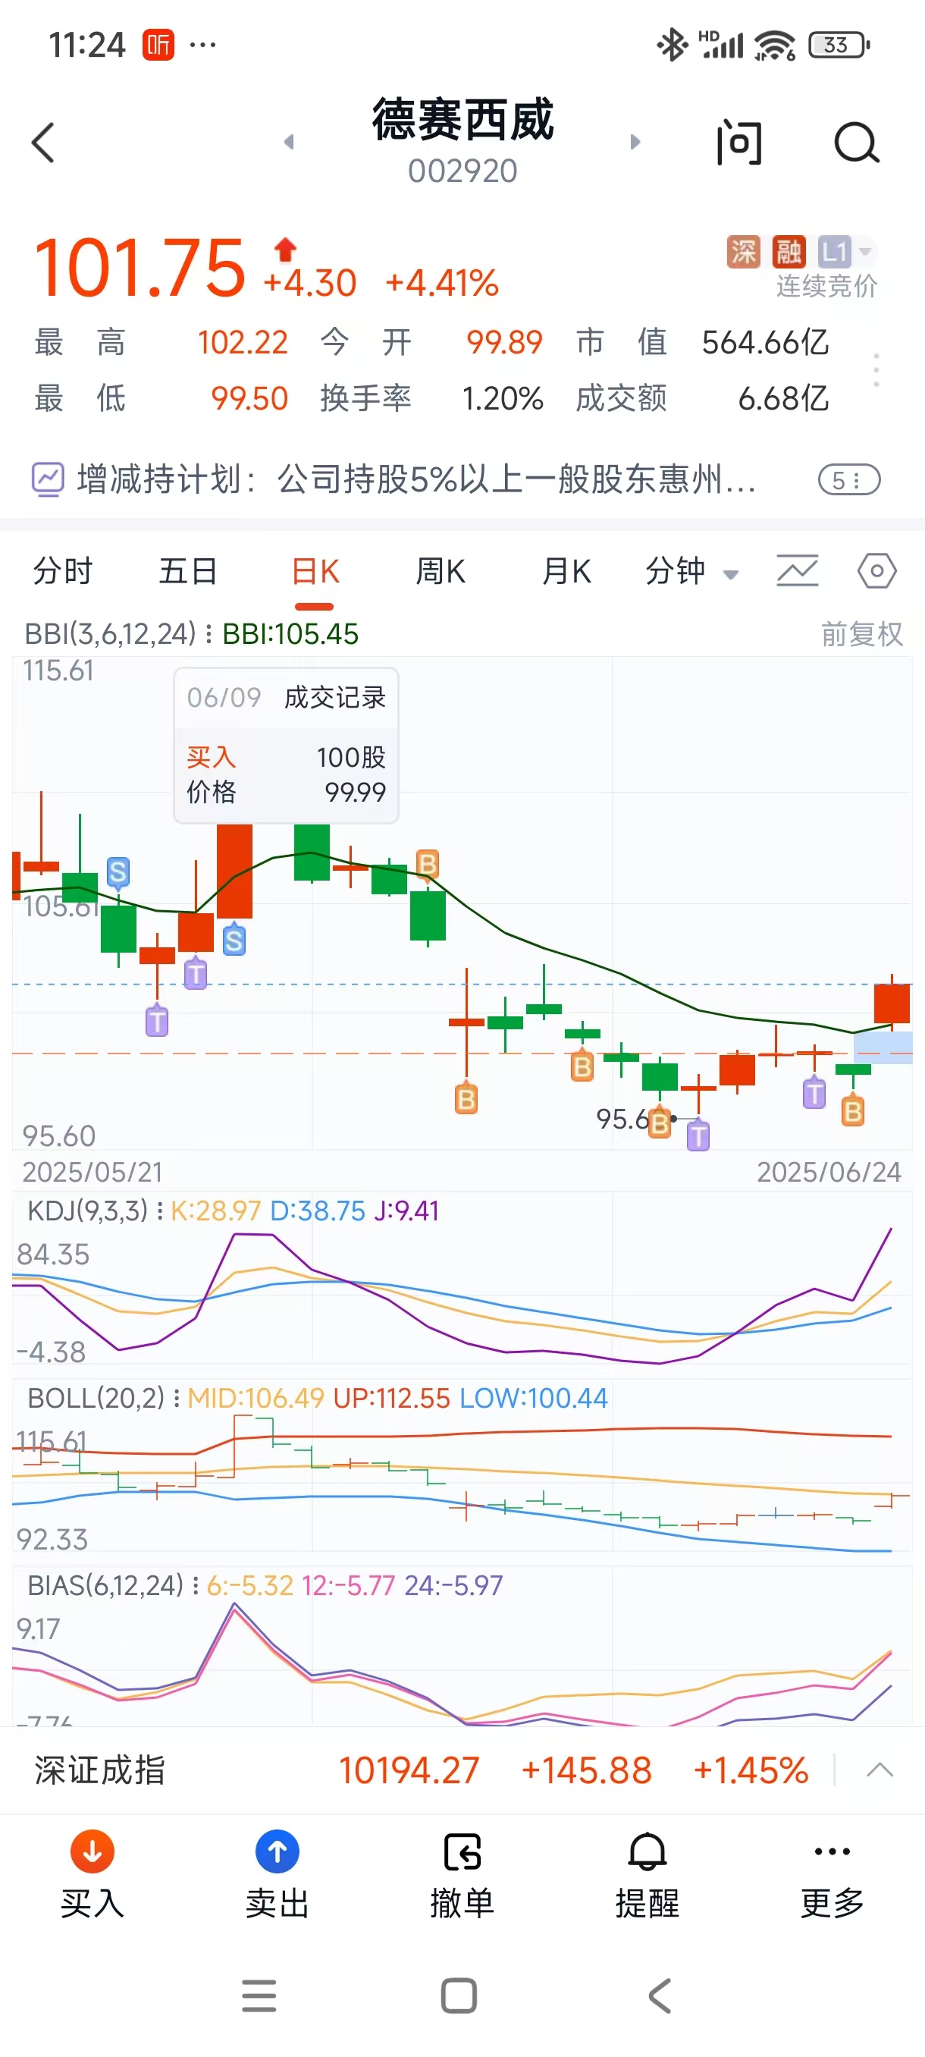The image size is (925, 2057).
Task: Tap the 连续竞价 trading status label
Action: (x=827, y=286)
